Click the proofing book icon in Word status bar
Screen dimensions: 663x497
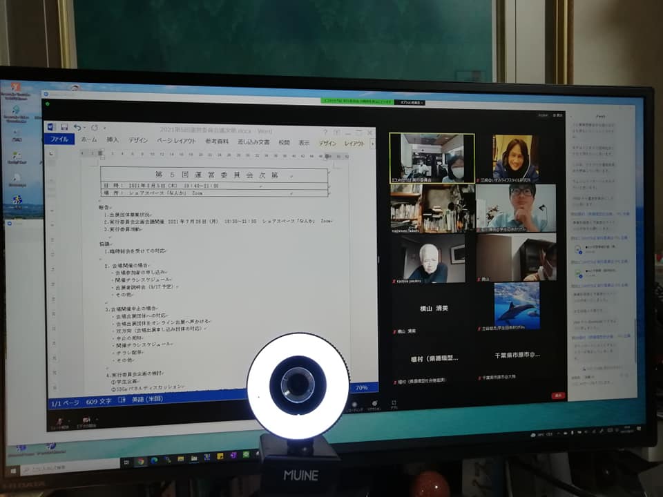122,400
